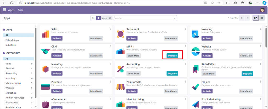This screenshot has height=109, width=268.
Task: Activate the Sales app
Action: (x=57, y=38)
